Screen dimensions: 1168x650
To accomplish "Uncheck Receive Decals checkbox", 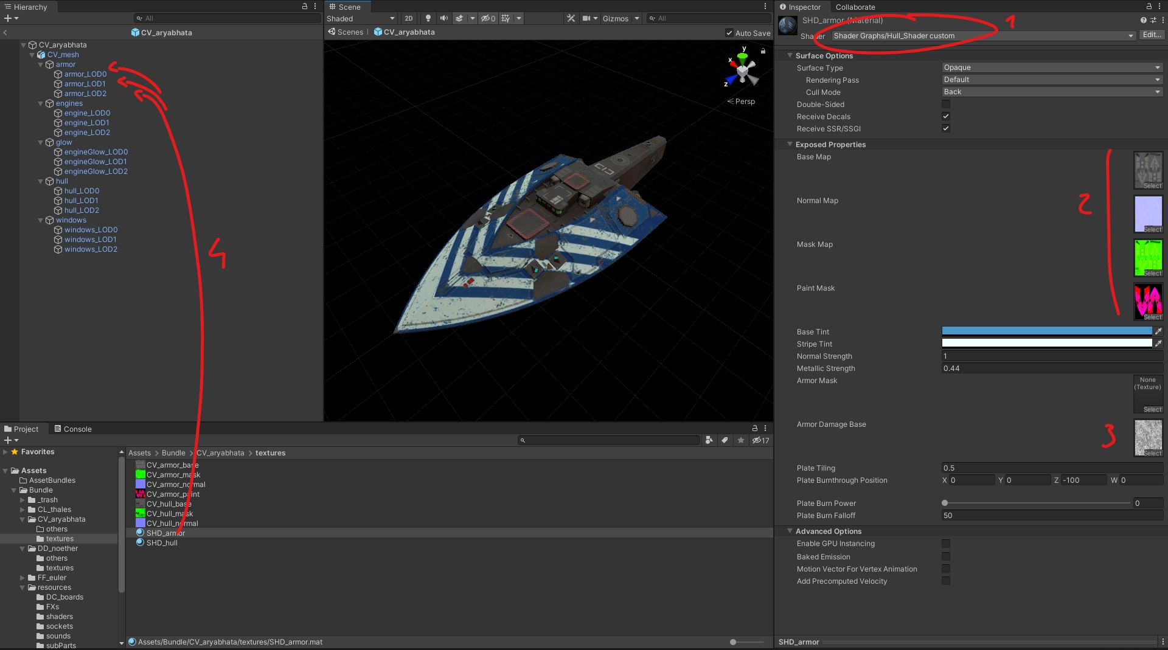I will [x=946, y=116].
